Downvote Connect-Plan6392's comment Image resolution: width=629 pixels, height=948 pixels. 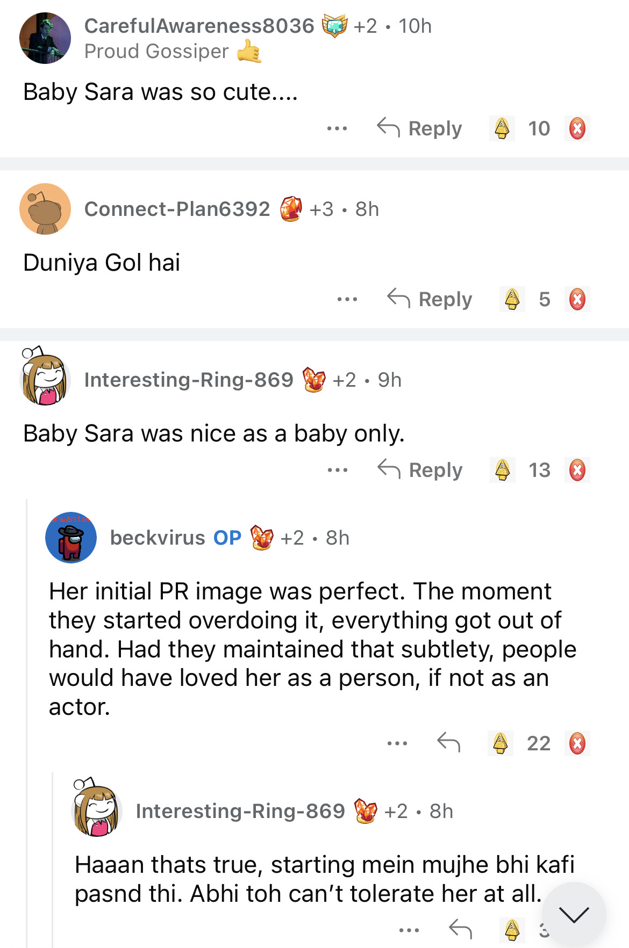(x=577, y=300)
